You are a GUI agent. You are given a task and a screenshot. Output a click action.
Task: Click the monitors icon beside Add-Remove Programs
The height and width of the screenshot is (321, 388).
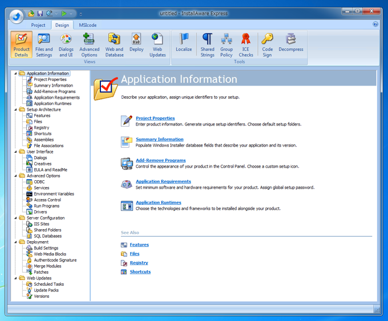(127, 163)
